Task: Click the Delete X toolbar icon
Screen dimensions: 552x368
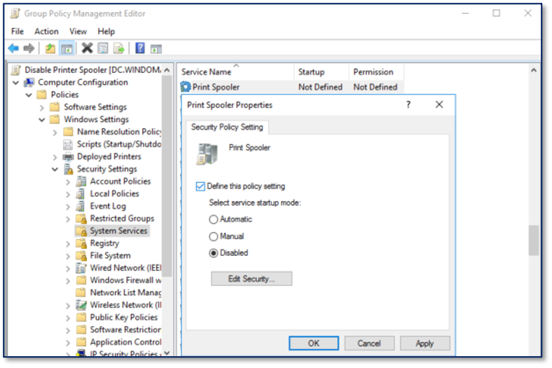Action: point(87,48)
